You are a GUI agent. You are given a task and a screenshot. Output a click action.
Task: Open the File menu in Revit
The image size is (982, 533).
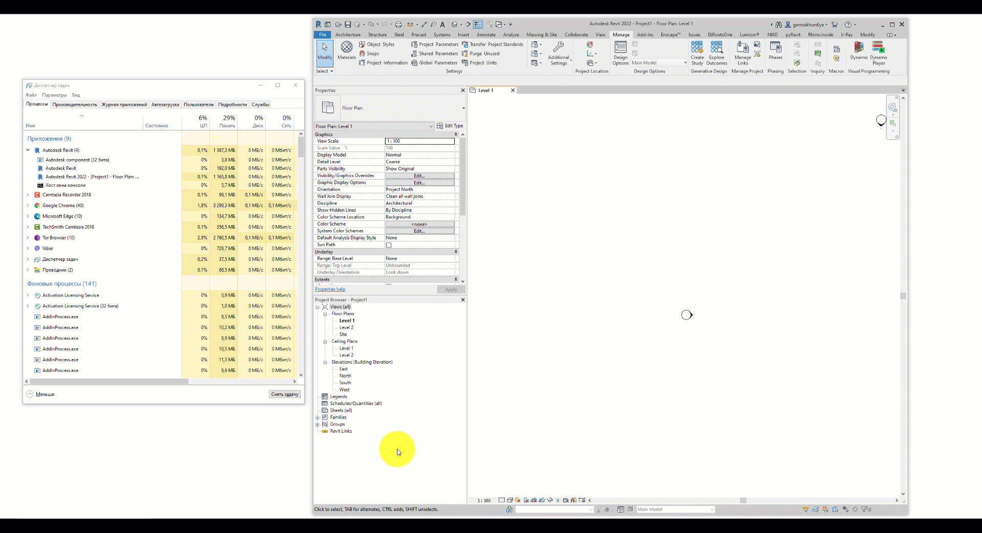click(323, 35)
